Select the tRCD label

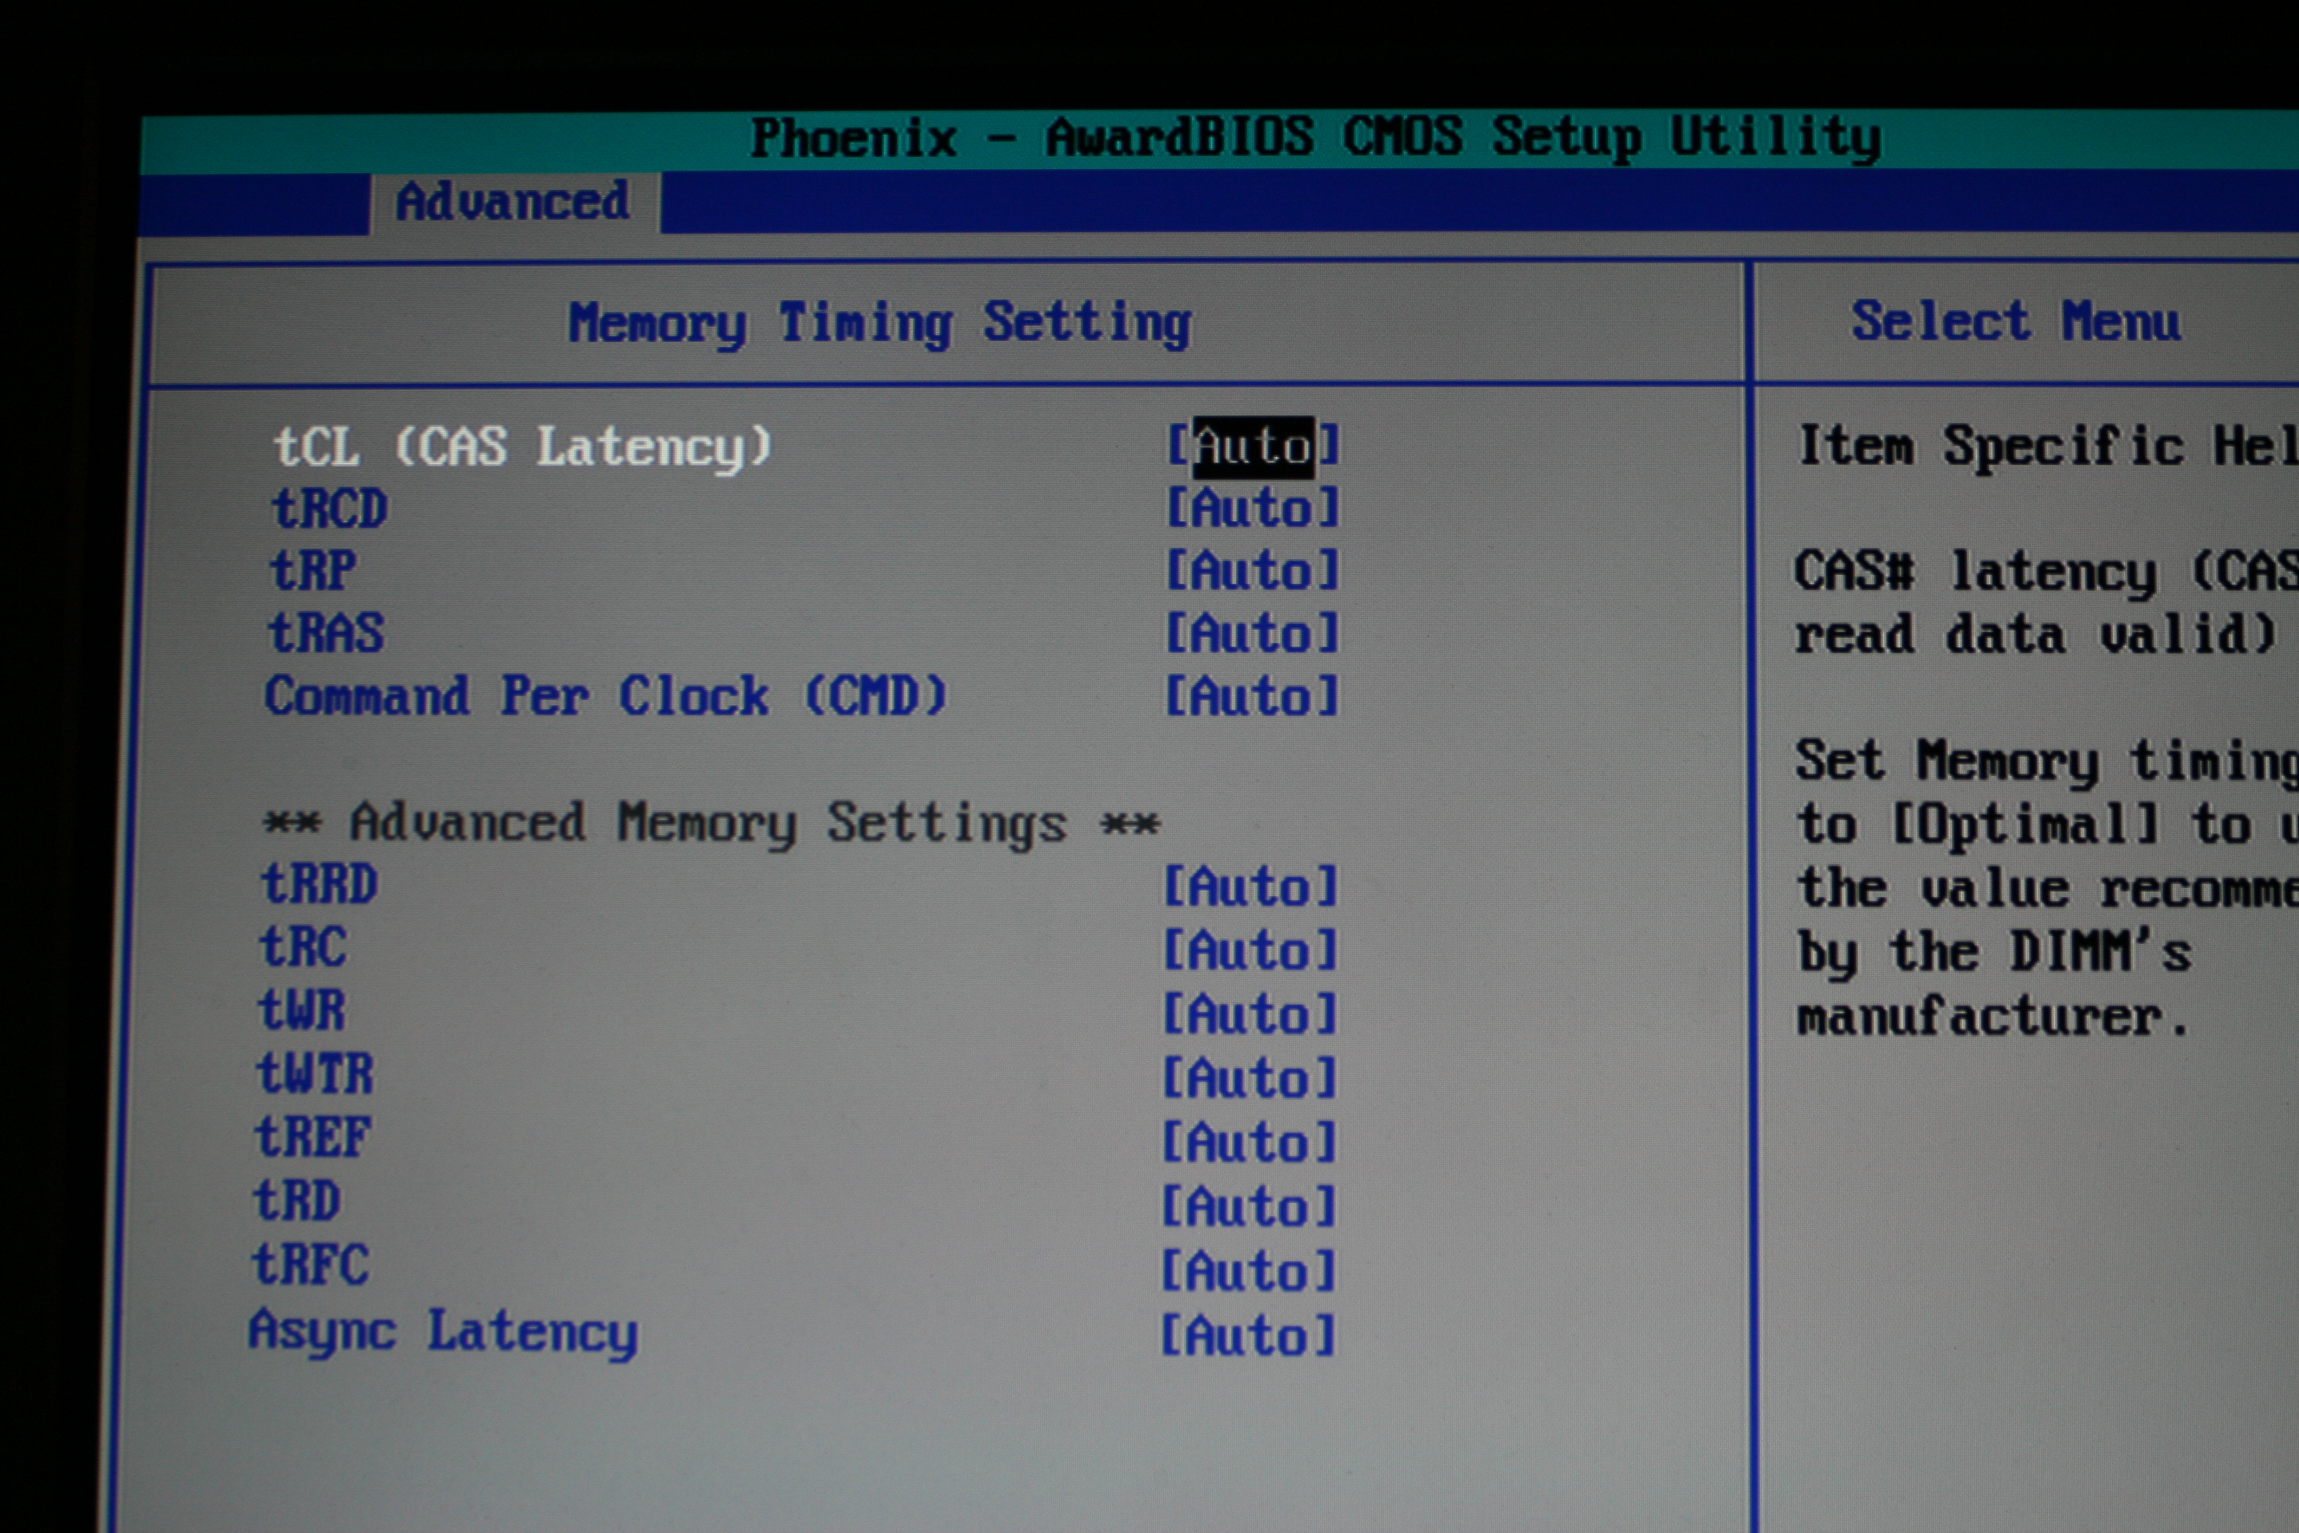tap(329, 509)
